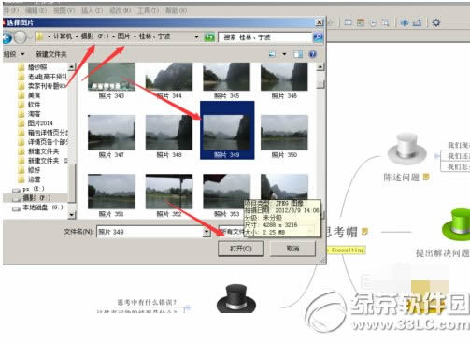
Task: Open the file name combo box dropdown arrow
Action: tap(207, 232)
